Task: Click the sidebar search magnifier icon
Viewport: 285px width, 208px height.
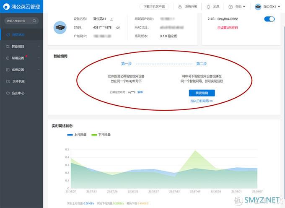Action: pyautogui.click(x=34, y=21)
